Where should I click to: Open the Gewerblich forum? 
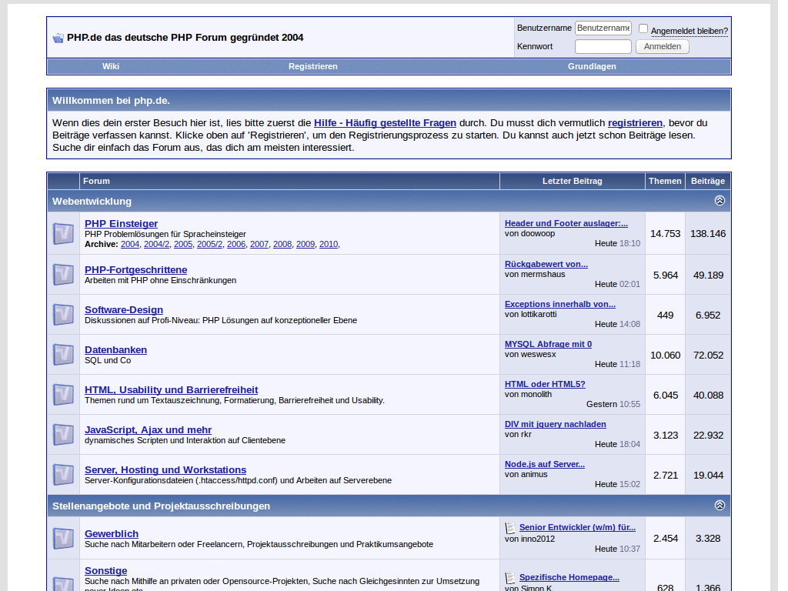click(x=112, y=534)
